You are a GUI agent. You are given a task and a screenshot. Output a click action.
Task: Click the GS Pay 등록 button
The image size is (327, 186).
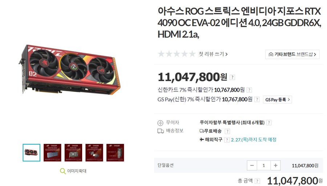[277, 100]
